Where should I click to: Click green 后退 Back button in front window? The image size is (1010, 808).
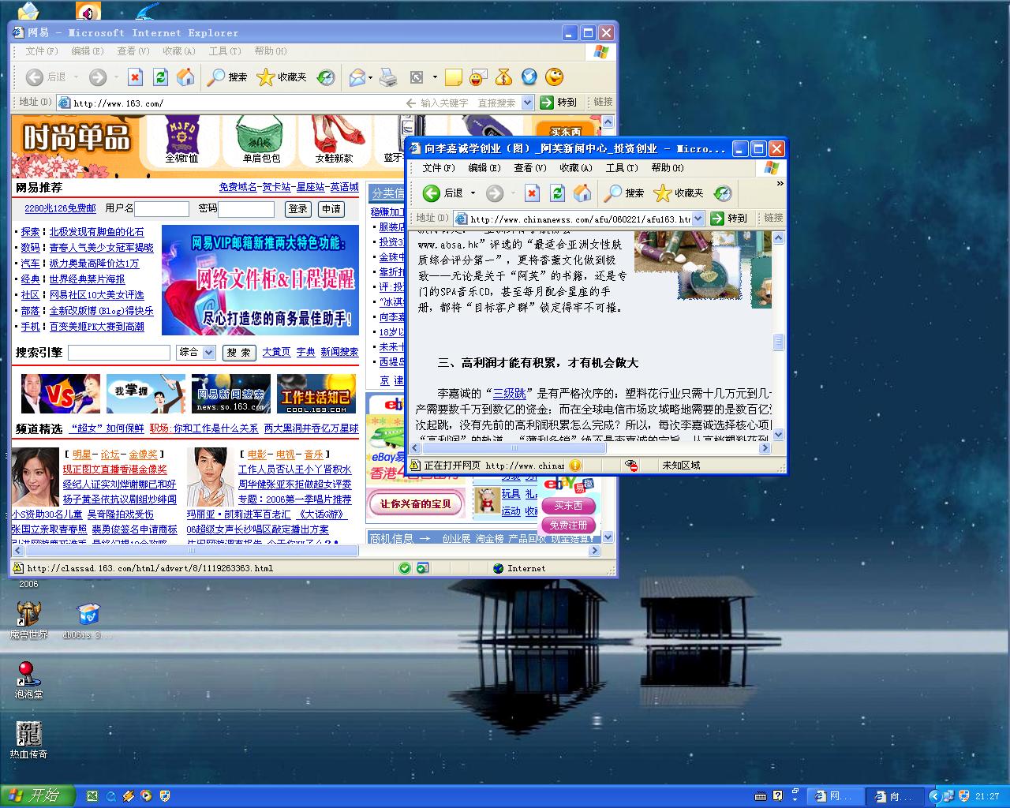tap(443, 193)
